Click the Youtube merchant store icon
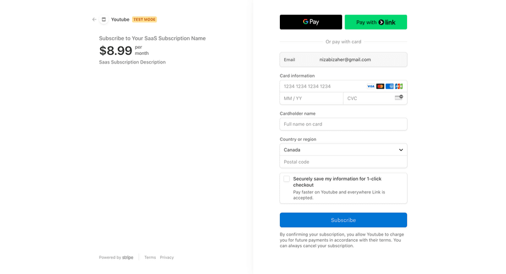This screenshot has width=506, height=274. [x=104, y=20]
